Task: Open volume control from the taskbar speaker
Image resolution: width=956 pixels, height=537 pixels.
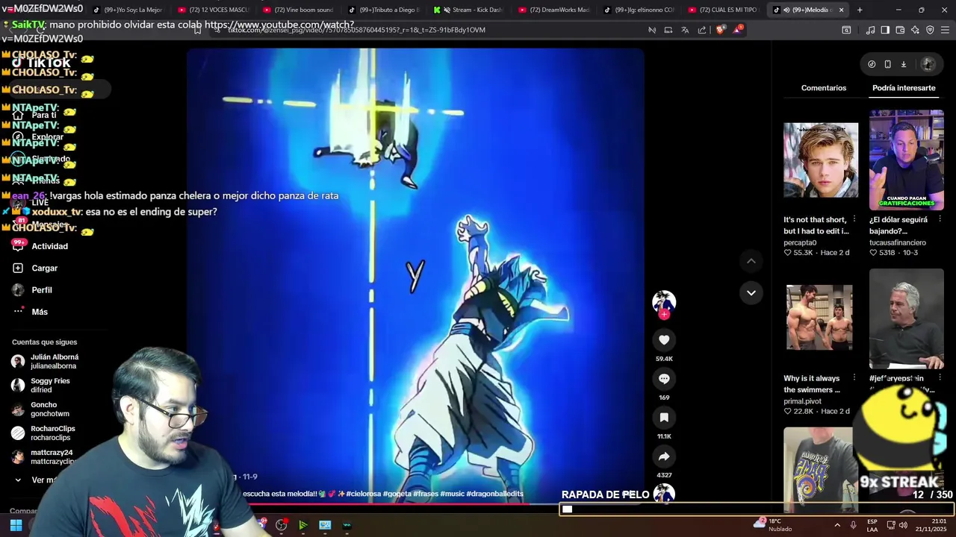Action: pos(903,525)
